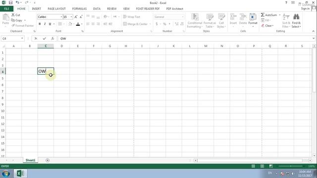Switch to the DATA tab
The height and width of the screenshot is (178, 317).
coord(97,9)
